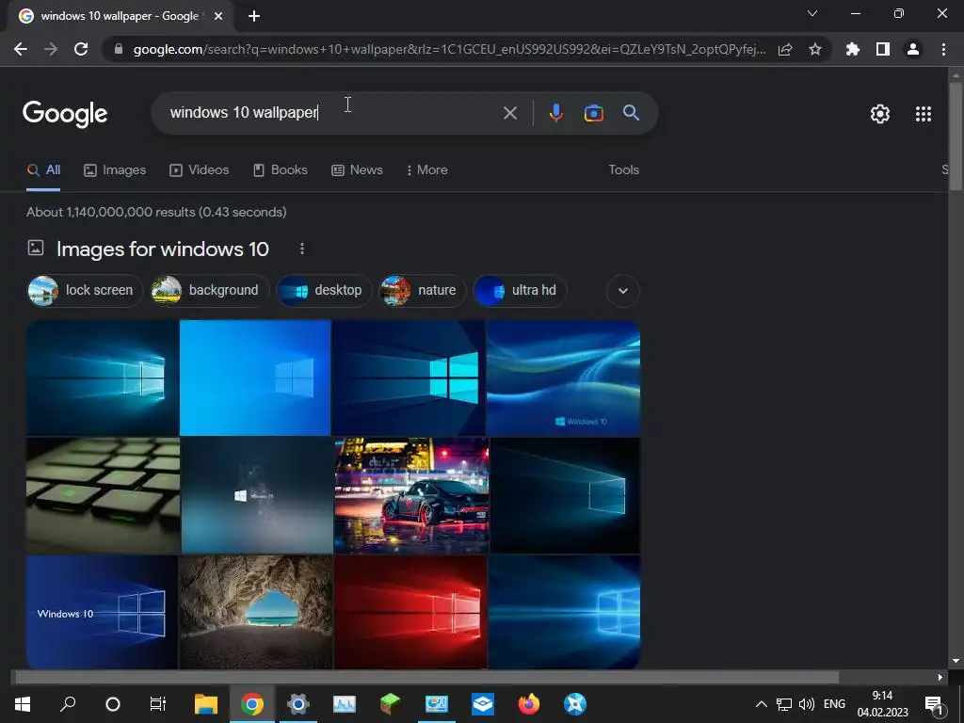The height and width of the screenshot is (723, 964).
Task: Close the windows 10 wallpaper tab
Action: point(218,16)
